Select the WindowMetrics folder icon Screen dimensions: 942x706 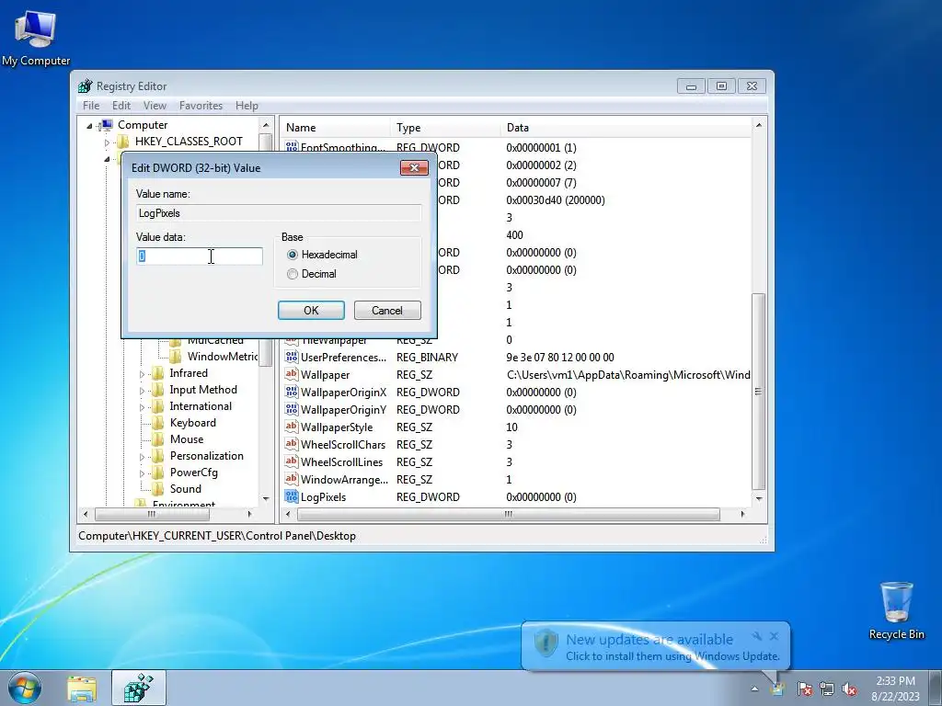(176, 357)
